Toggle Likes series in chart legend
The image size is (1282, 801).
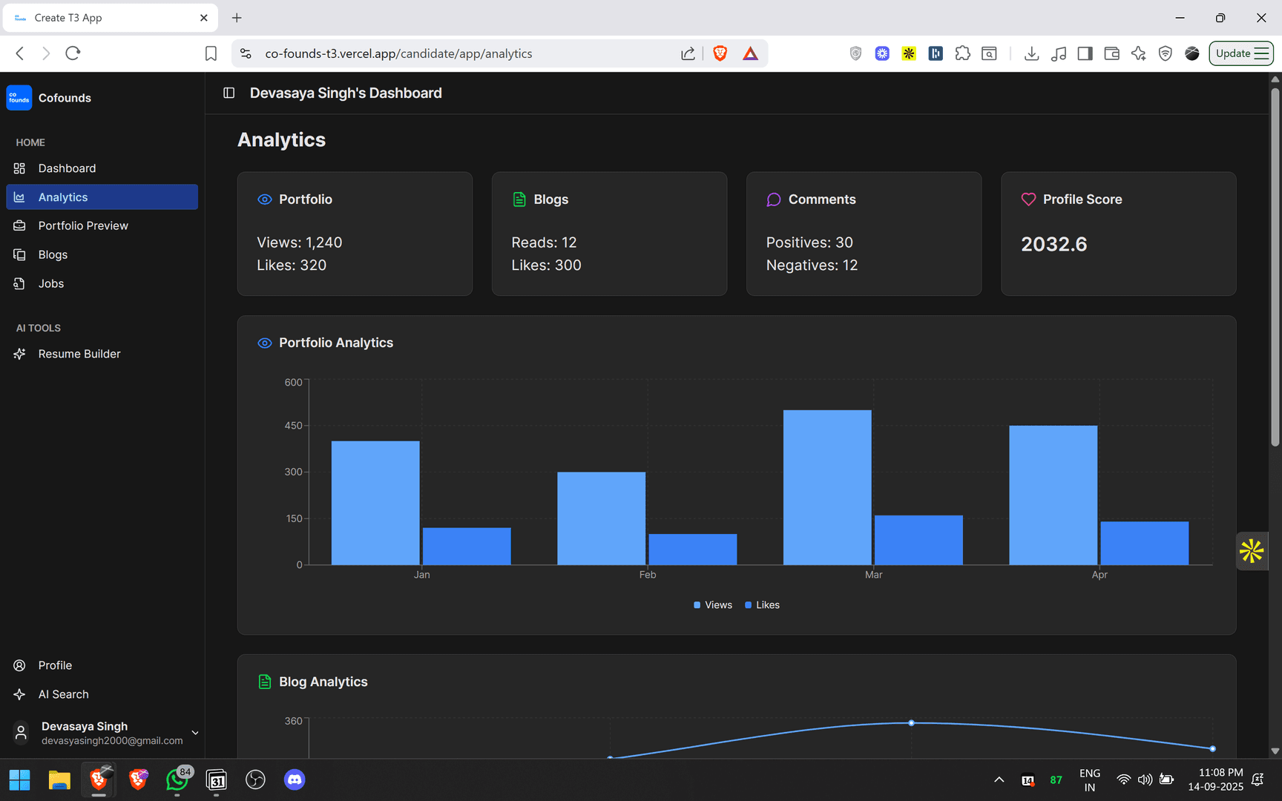tap(762, 605)
